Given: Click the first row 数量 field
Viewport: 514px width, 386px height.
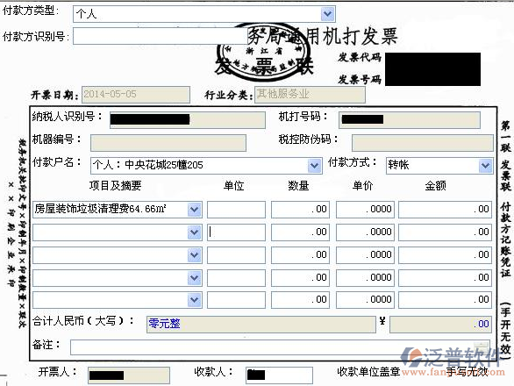Looking at the screenshot, I should (300, 210).
